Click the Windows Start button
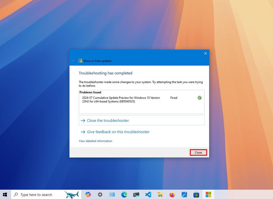 (x=5, y=194)
